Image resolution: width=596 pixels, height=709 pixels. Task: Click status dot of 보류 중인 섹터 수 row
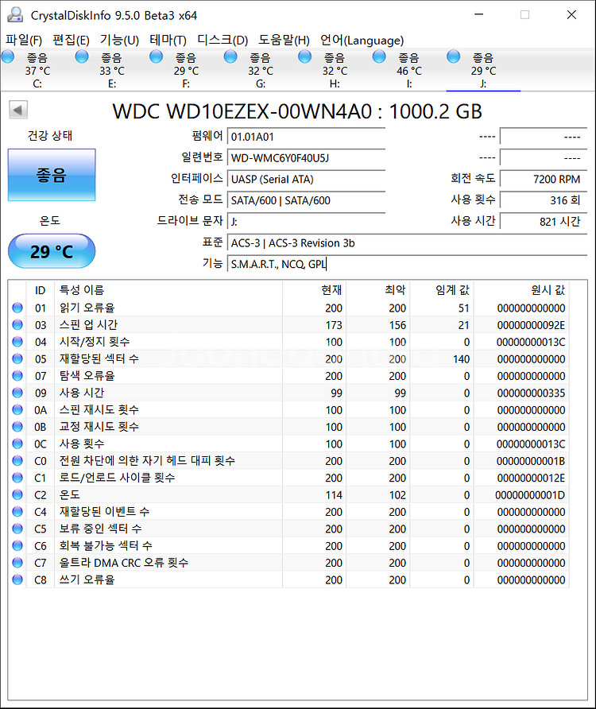click(x=17, y=529)
